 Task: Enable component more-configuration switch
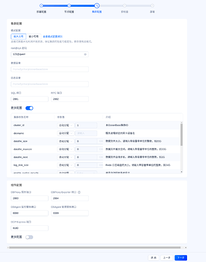click(x=29, y=237)
